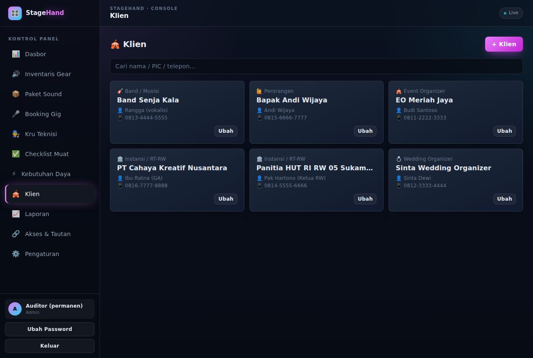Go to Laporan section
Viewport: 533px width, 358px height.
[50, 214]
